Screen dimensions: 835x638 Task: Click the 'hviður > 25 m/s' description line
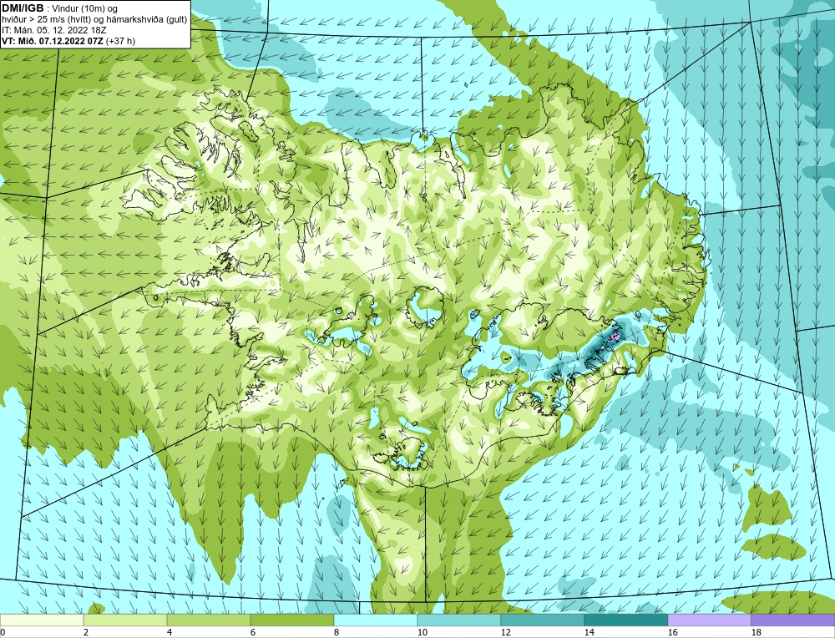tap(95, 19)
